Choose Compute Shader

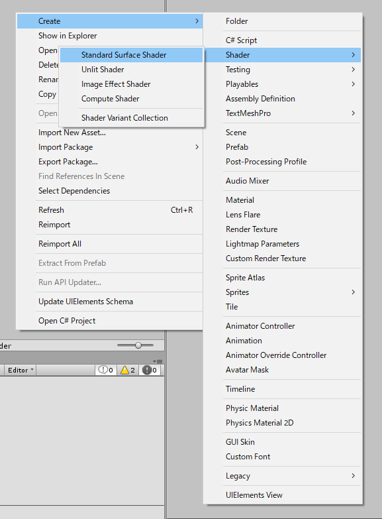(132, 99)
